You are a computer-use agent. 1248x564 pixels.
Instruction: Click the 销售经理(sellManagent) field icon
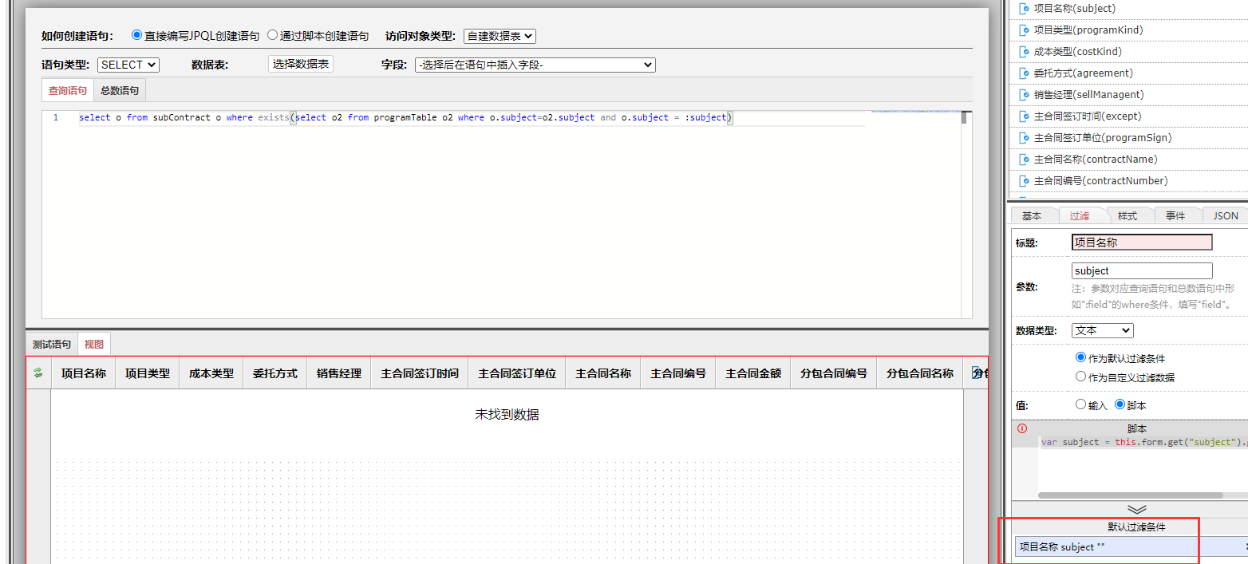click(x=1024, y=94)
